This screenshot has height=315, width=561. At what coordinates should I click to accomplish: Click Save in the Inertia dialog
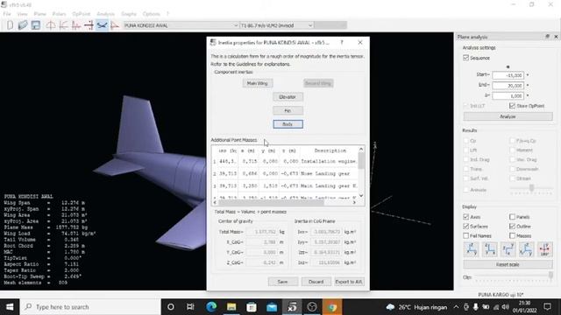tap(282, 282)
